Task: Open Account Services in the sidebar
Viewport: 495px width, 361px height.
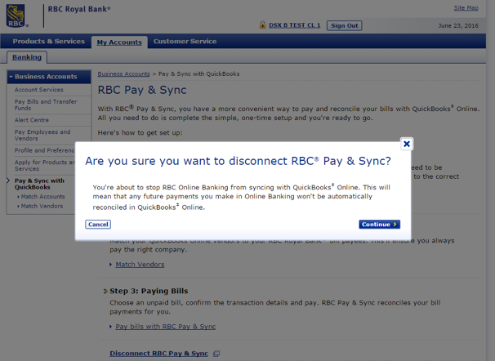Action: (x=39, y=90)
